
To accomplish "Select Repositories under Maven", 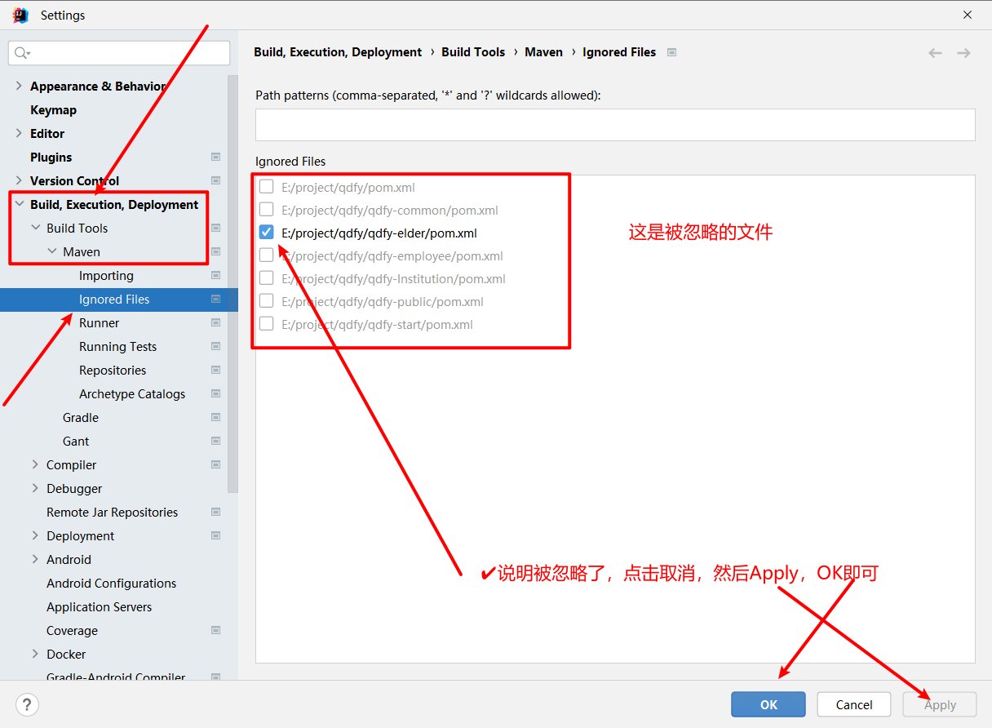I will [x=113, y=370].
